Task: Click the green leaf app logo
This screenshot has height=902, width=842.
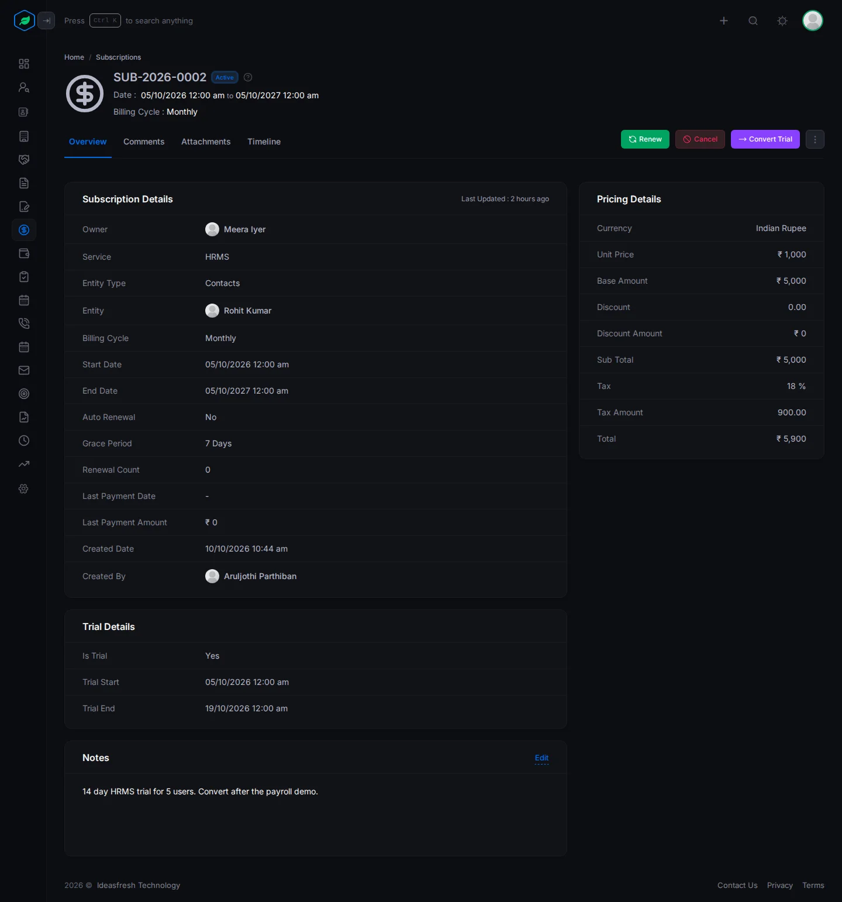Action: 24,20
